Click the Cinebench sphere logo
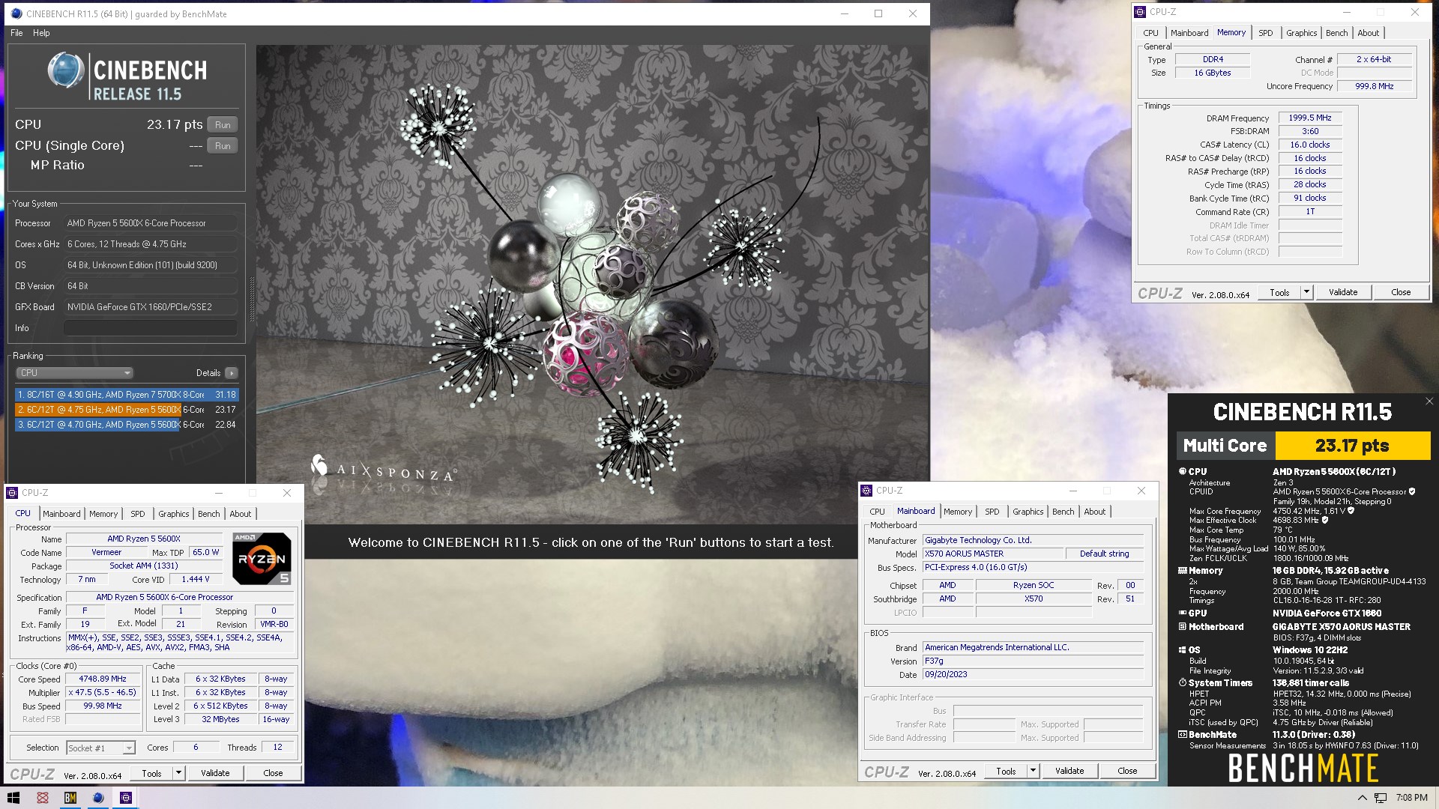1439x809 pixels. click(65, 70)
